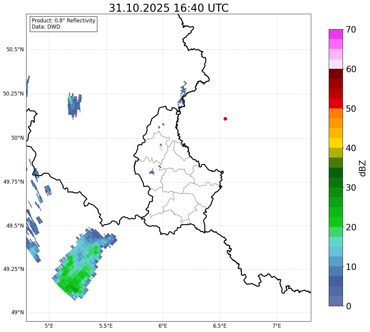Image resolution: width=370 pixels, height=332 pixels.
Task: Click the 30 colorbar tick label
Action: pyautogui.click(x=351, y=188)
